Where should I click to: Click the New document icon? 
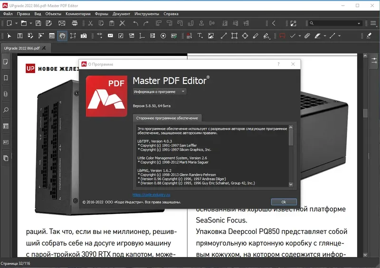point(9,23)
